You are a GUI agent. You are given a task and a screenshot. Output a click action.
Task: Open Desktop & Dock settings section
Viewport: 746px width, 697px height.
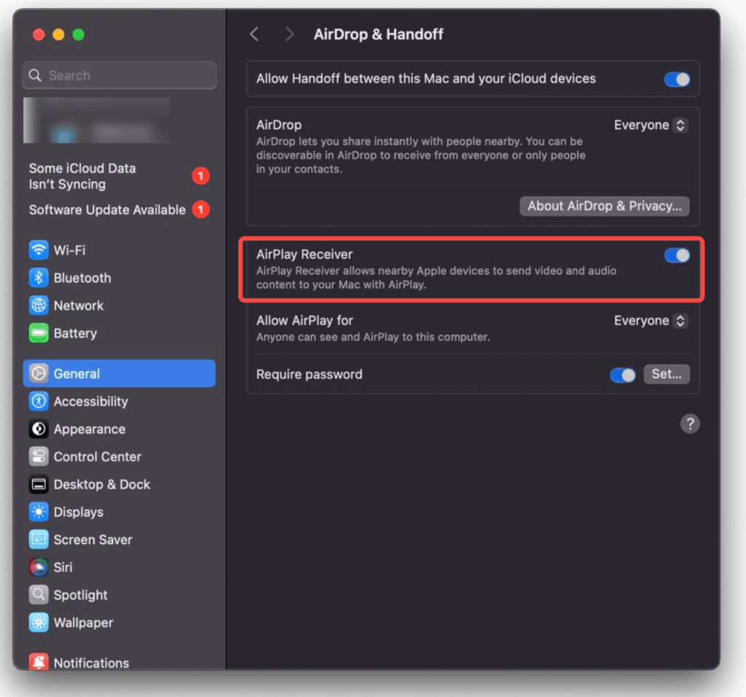101,485
